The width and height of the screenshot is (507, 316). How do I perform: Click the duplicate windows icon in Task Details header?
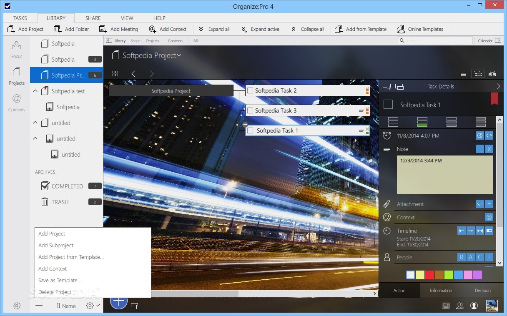click(x=399, y=86)
